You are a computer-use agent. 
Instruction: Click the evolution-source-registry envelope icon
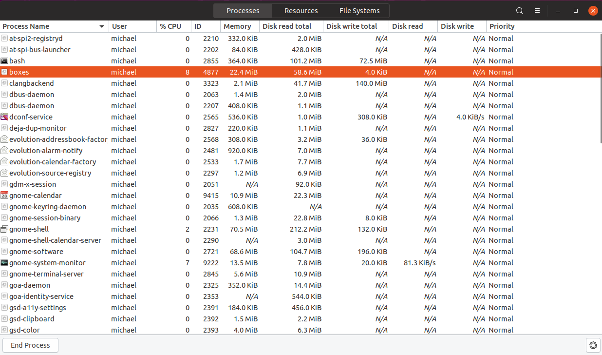click(4, 173)
